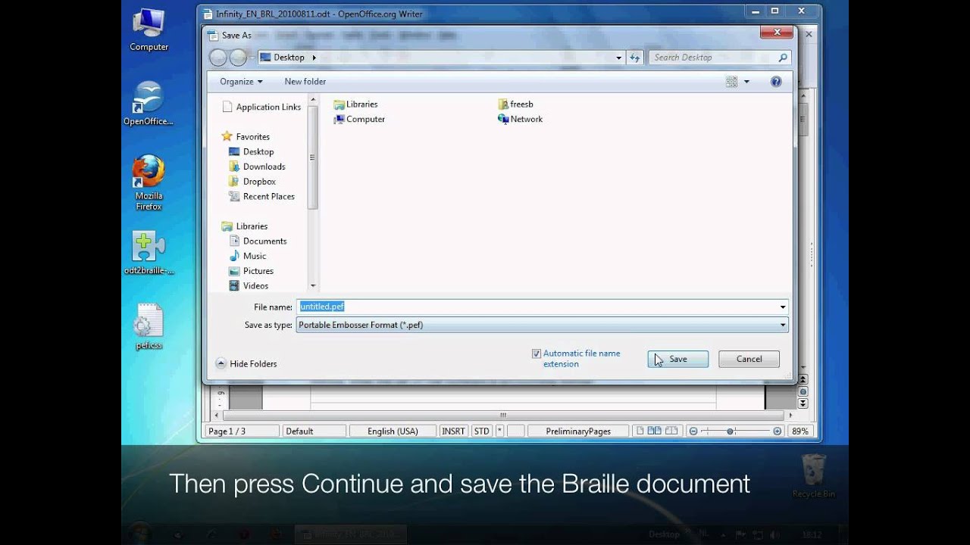Open the Network item in file list
Image resolution: width=970 pixels, height=545 pixels.
click(520, 120)
